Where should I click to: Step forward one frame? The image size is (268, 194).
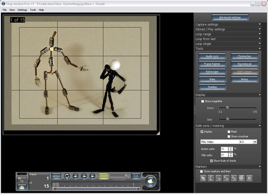click(84, 176)
